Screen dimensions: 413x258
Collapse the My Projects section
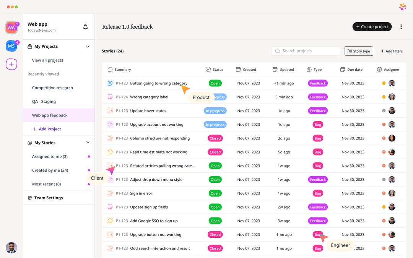[x=88, y=46]
